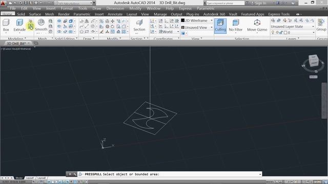Open the Help question mark icon
The height and width of the screenshot is (184, 328).
tap(293, 3)
